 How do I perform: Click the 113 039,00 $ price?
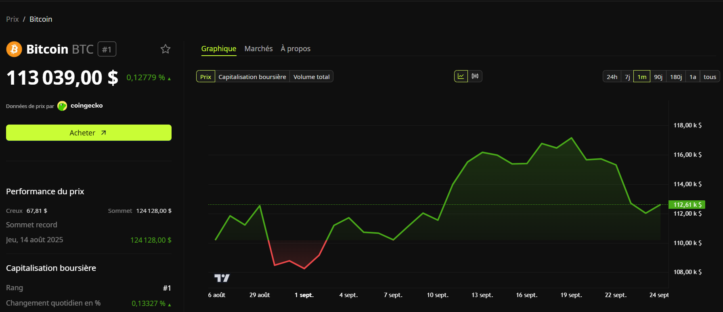tap(62, 78)
